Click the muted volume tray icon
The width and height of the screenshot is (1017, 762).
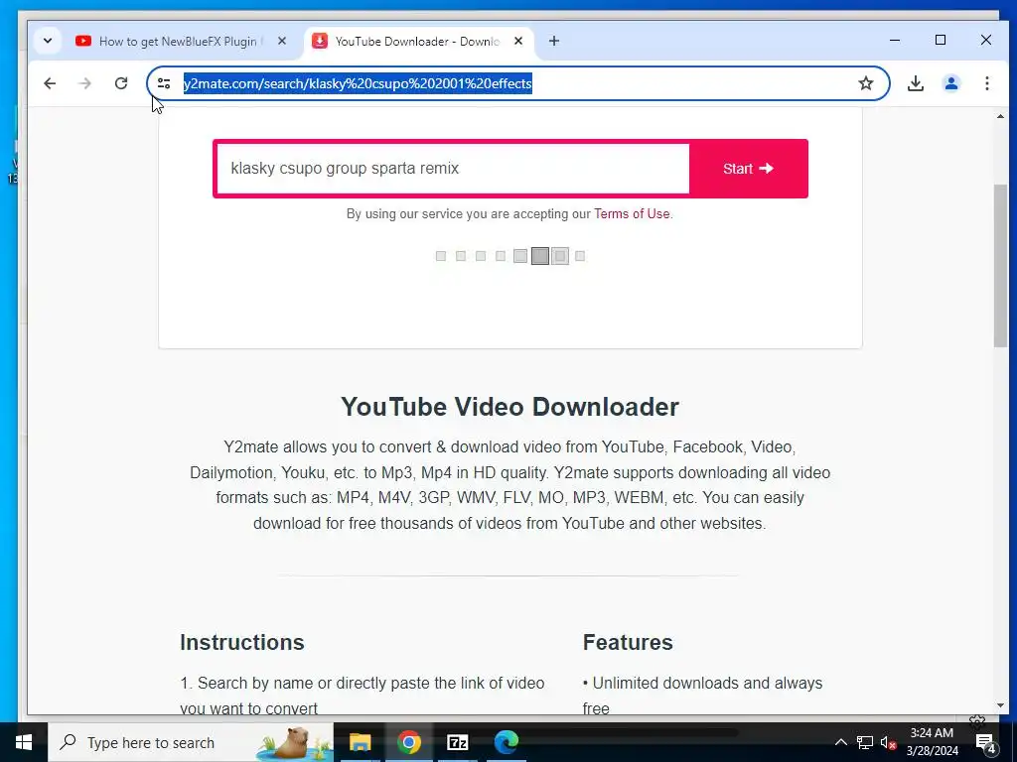(889, 742)
